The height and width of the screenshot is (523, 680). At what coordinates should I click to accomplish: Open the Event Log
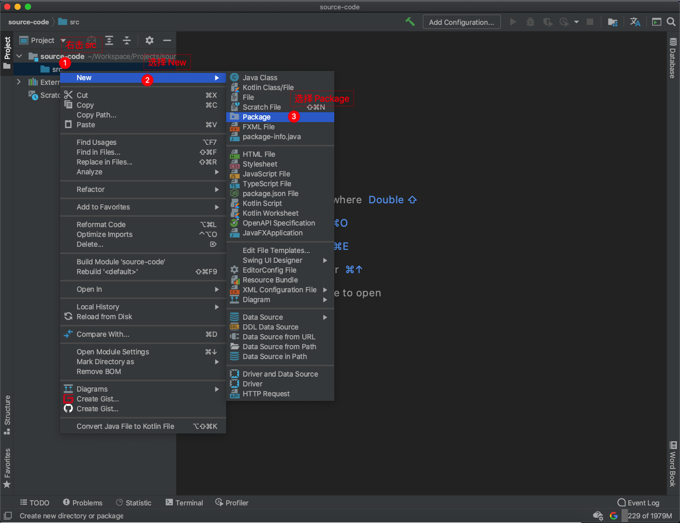click(639, 503)
